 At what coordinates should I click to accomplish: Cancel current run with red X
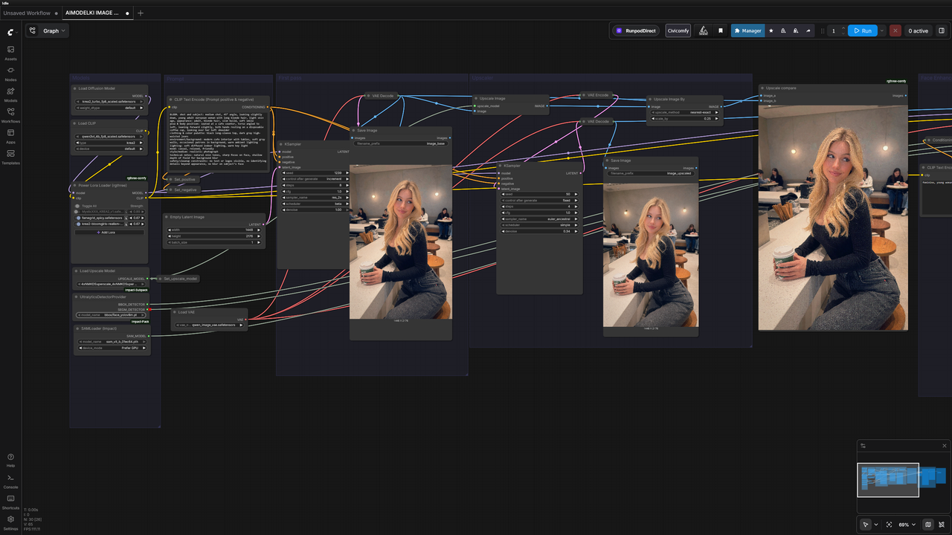click(895, 30)
